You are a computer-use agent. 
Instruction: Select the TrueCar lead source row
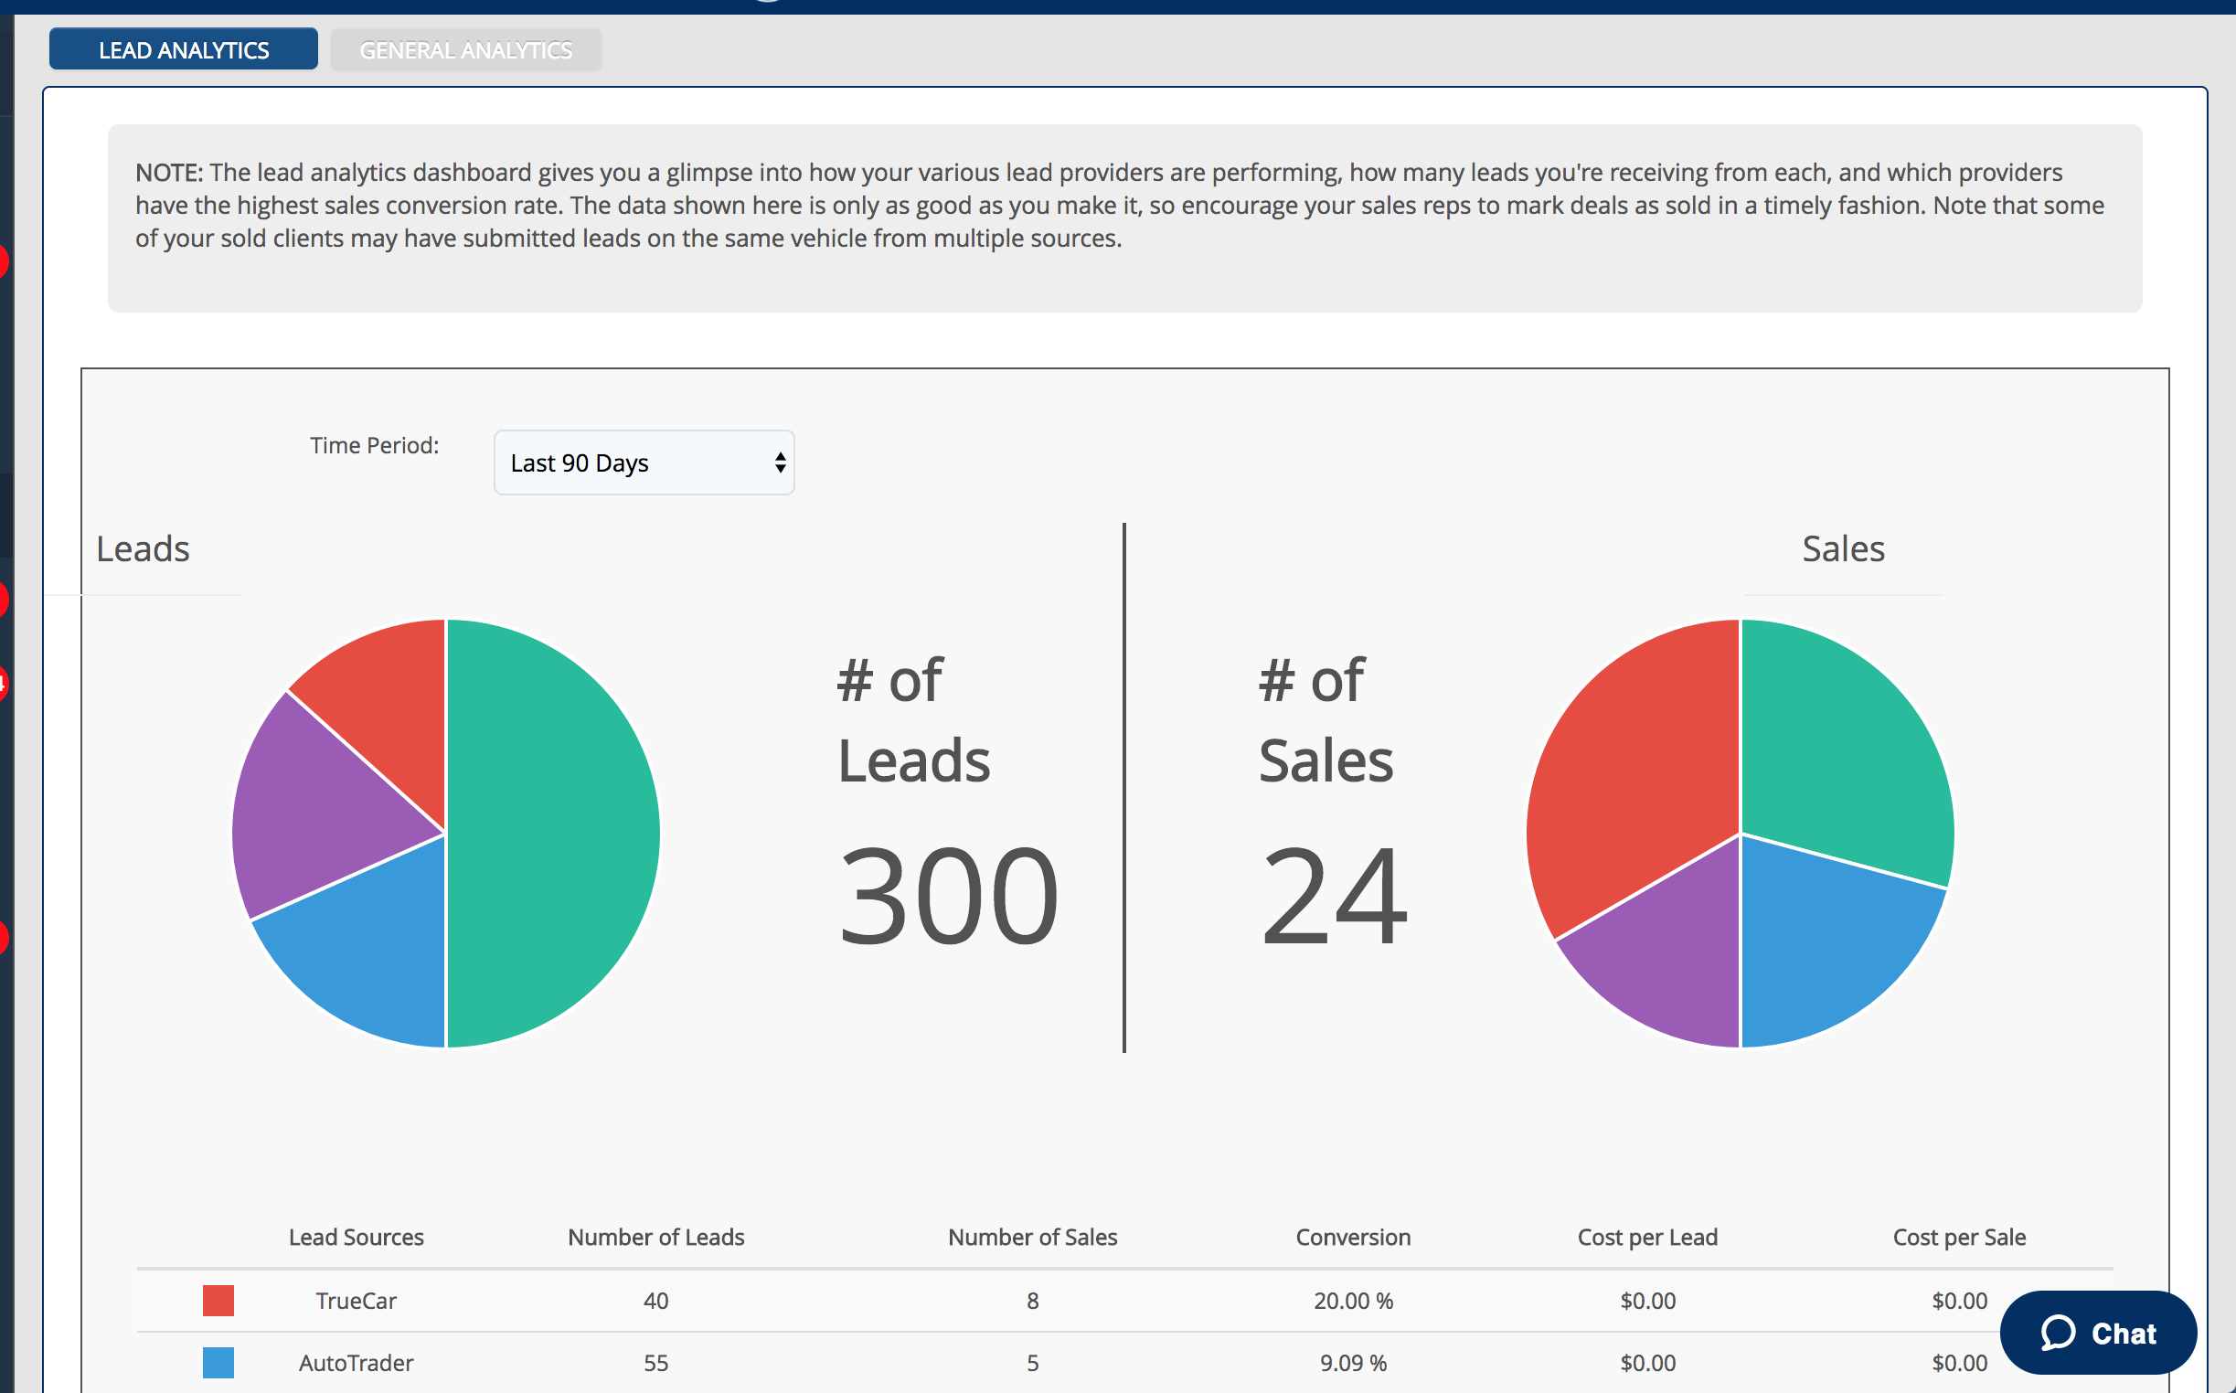coord(356,1300)
